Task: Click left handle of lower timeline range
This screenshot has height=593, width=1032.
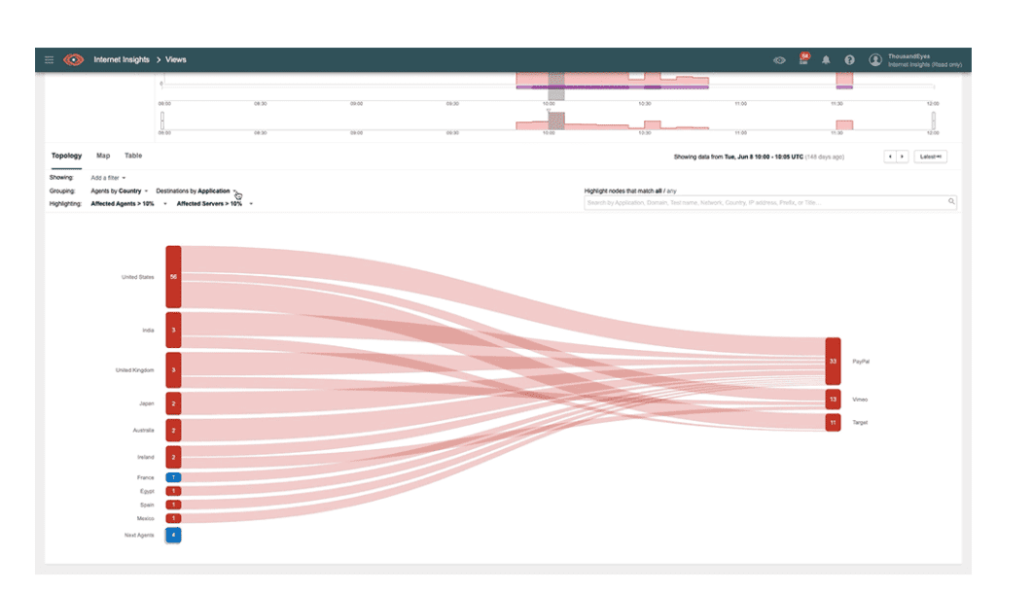Action: coord(161,121)
